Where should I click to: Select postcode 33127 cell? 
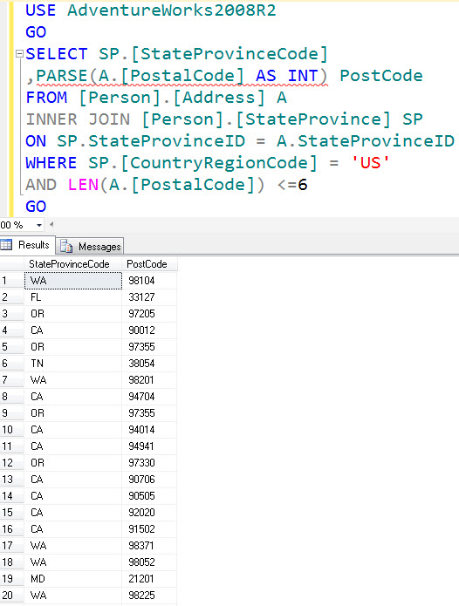coord(149,297)
